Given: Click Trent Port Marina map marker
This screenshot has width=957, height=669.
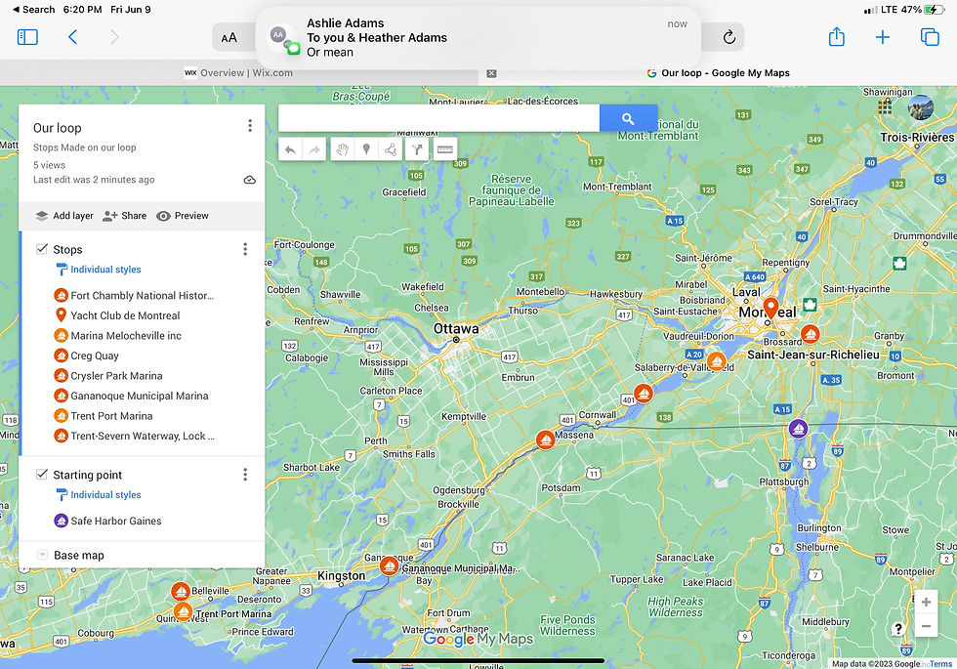Looking at the screenshot, I should 184,611.
